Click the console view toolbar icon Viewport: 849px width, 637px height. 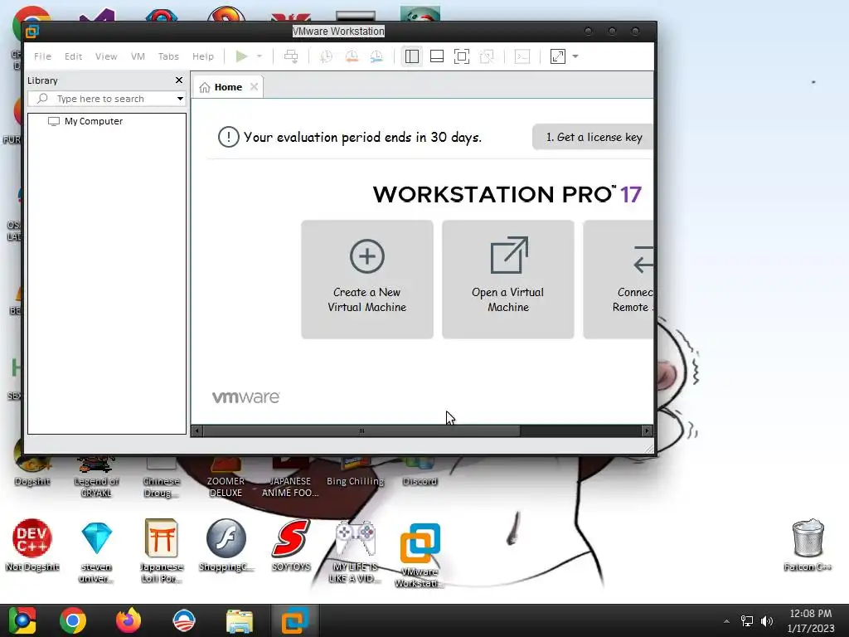[x=522, y=56]
